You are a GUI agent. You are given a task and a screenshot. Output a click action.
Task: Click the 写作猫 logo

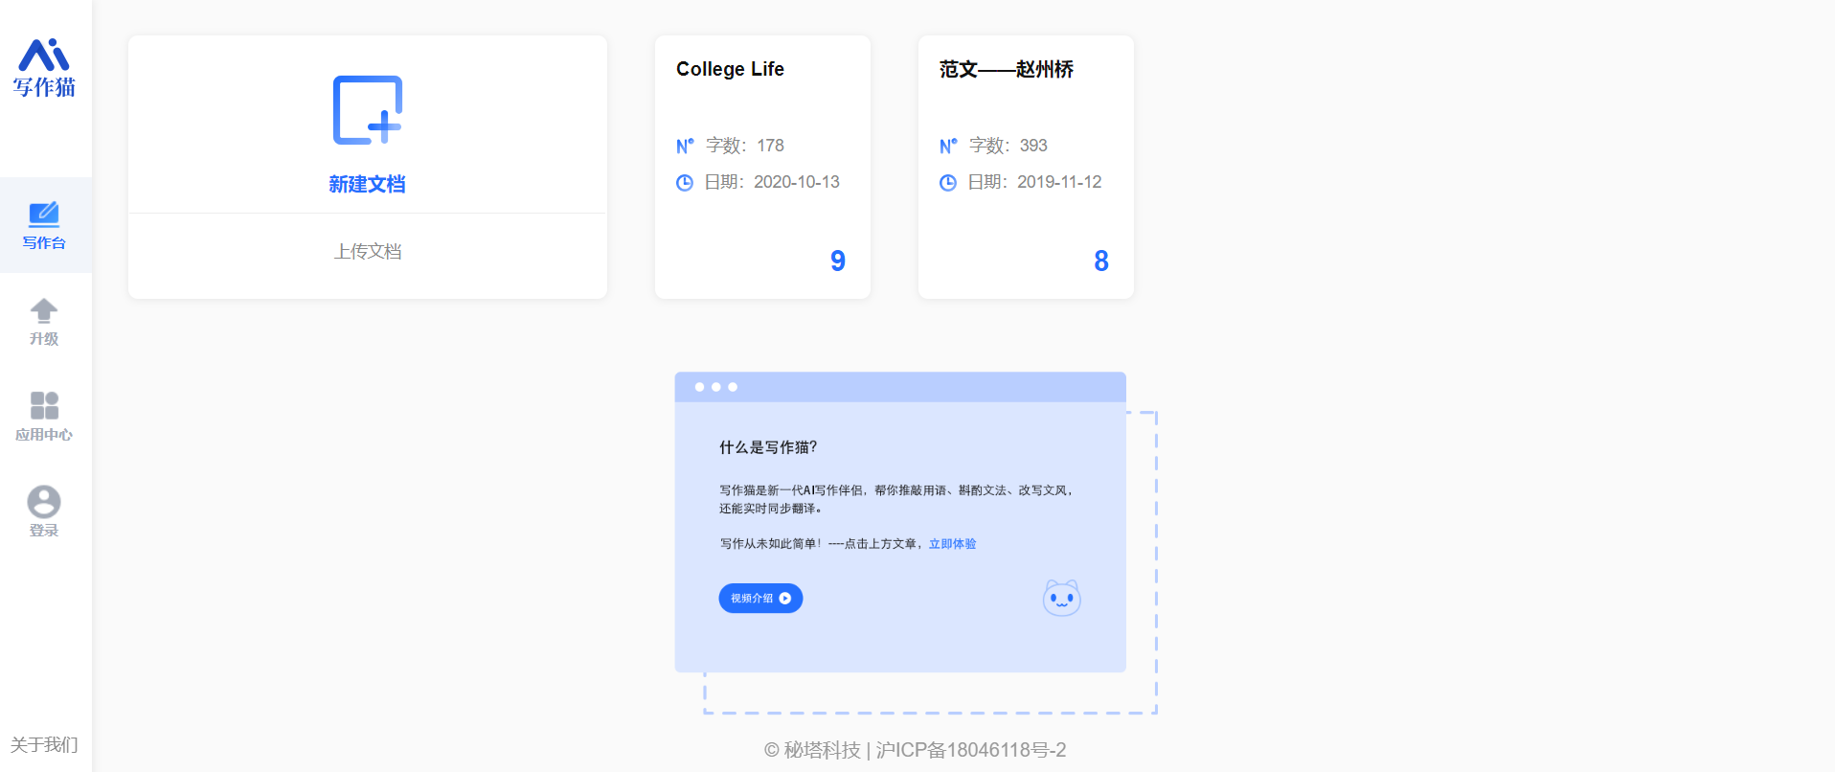pyautogui.click(x=44, y=68)
